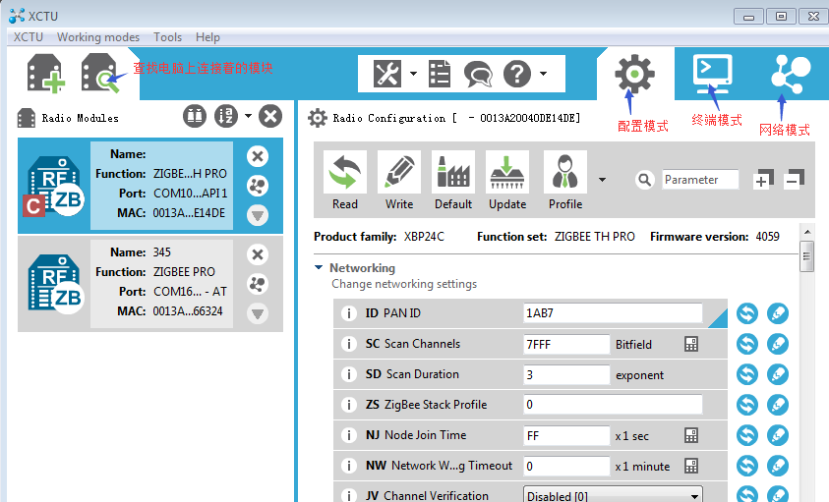829x502 pixels.
Task: Refresh the Scan Duration parameter
Action: (747, 374)
